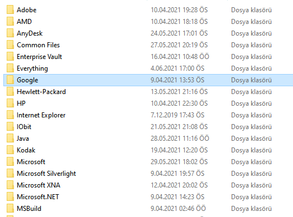Select the Microsoft folder name

pyautogui.click(x=31, y=162)
